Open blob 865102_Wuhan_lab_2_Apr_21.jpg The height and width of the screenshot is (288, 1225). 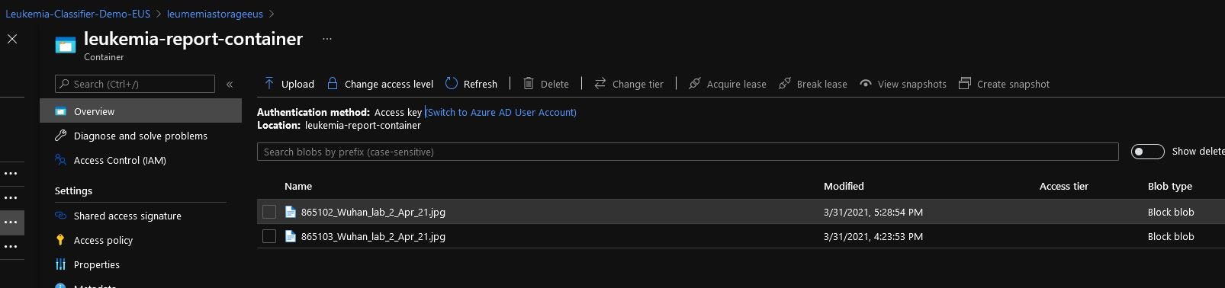pos(373,212)
